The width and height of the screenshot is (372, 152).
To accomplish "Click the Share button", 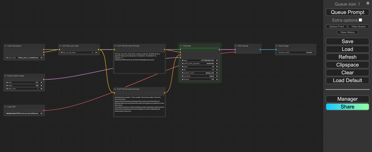I will click(x=348, y=107).
